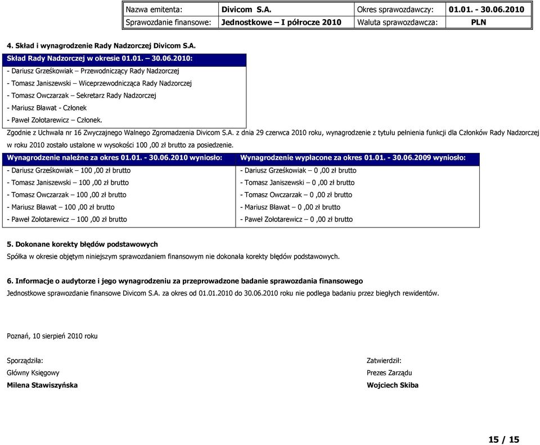Click 'Tomasz Owczarzak – Sekretarz Rady Nadzorczej' row
Screen dimensions: 540x445
coord(82,96)
